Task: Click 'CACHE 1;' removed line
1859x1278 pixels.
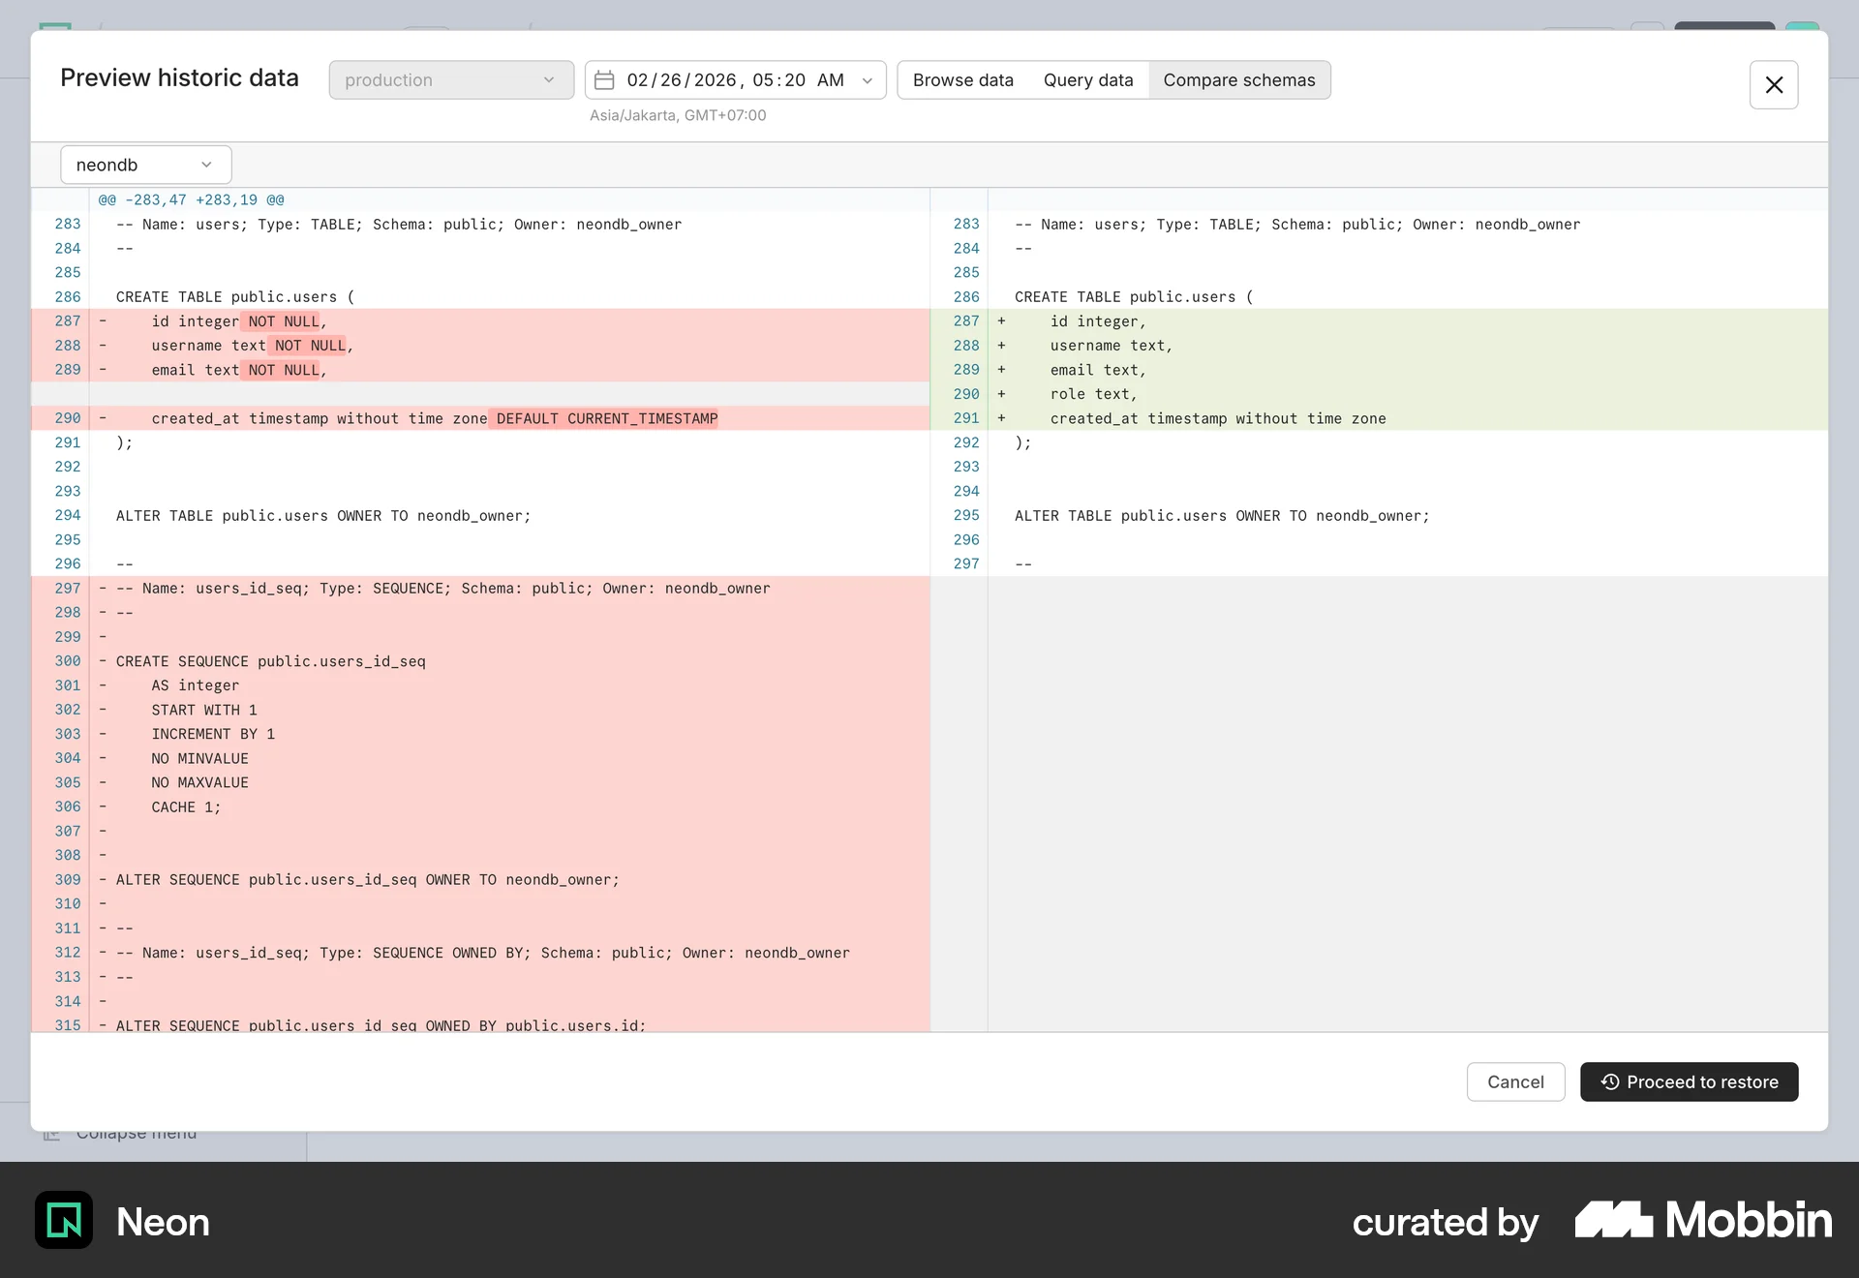Action: [480, 806]
